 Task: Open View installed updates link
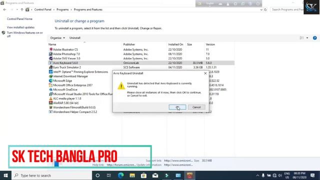pyautogui.click(x=20, y=27)
